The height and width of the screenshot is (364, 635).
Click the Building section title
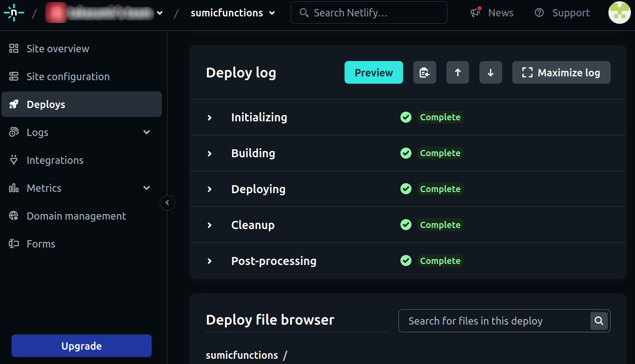tap(253, 153)
